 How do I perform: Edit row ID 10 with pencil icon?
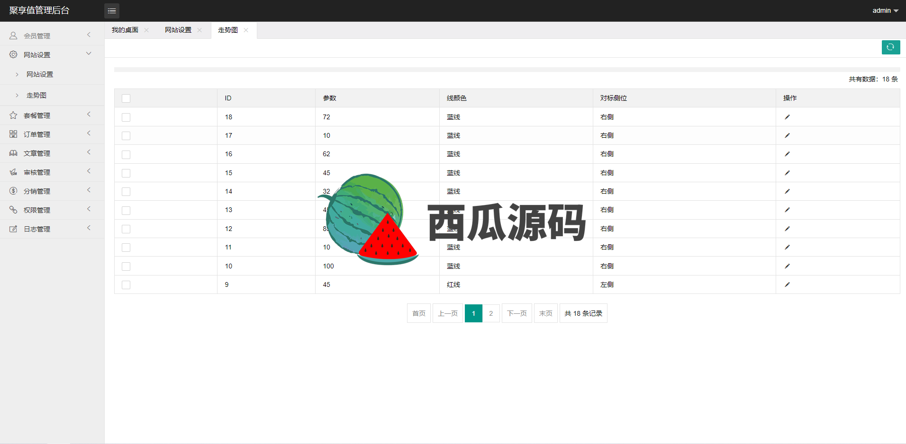point(787,266)
